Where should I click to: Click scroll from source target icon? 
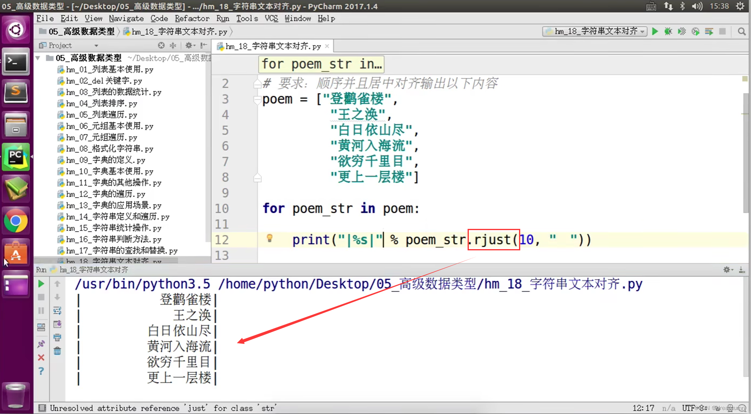tap(161, 45)
